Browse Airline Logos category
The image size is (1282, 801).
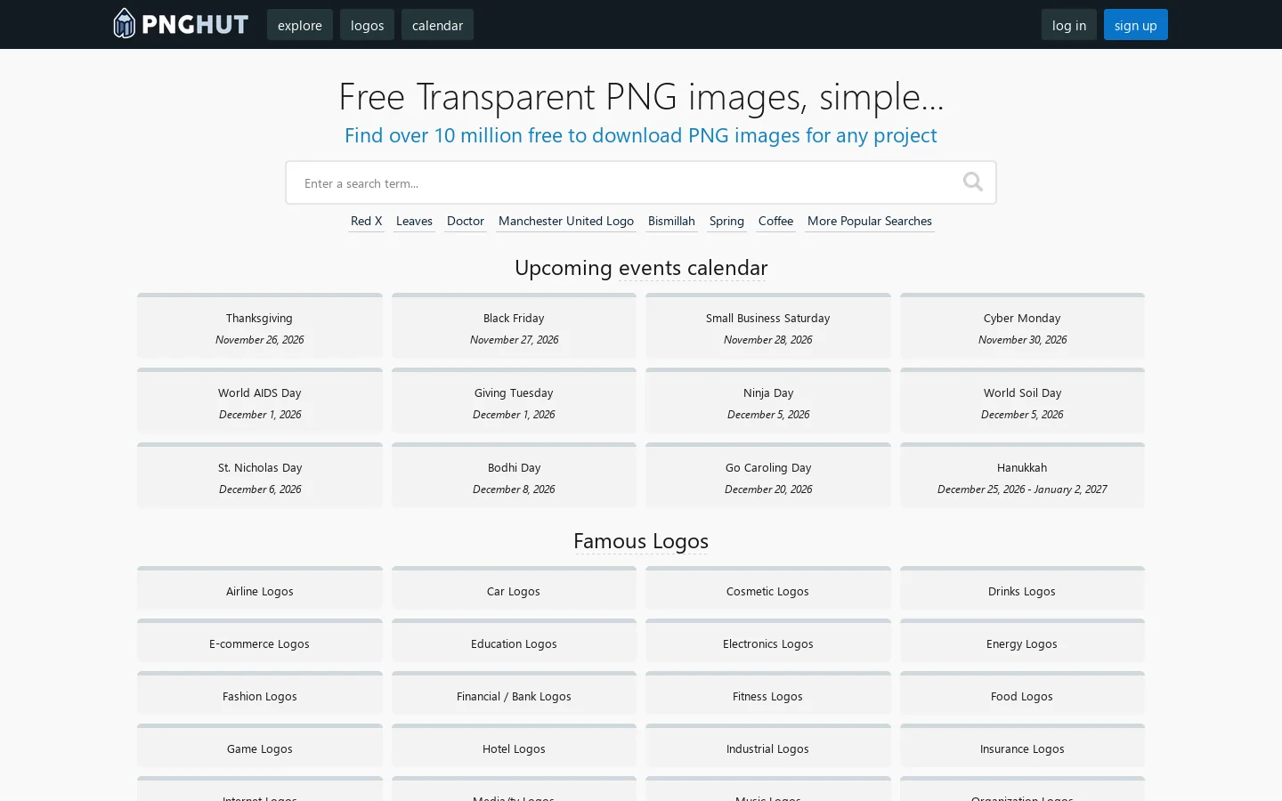[260, 588]
